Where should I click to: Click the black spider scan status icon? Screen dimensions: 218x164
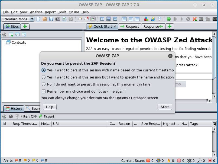pos(189,160)
